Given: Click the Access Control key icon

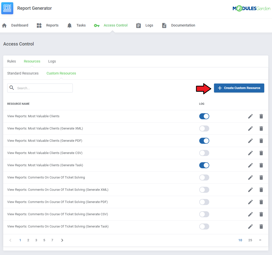Looking at the screenshot, I should pyautogui.click(x=96, y=25).
